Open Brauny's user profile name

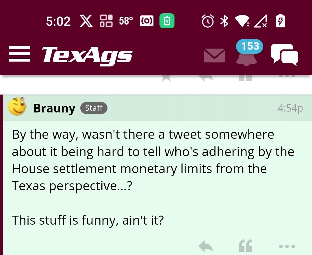coord(54,108)
